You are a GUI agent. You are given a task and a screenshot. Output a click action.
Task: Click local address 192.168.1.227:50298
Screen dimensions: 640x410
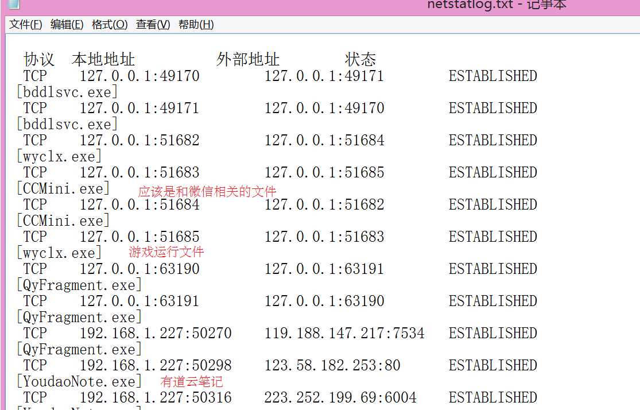(156, 365)
